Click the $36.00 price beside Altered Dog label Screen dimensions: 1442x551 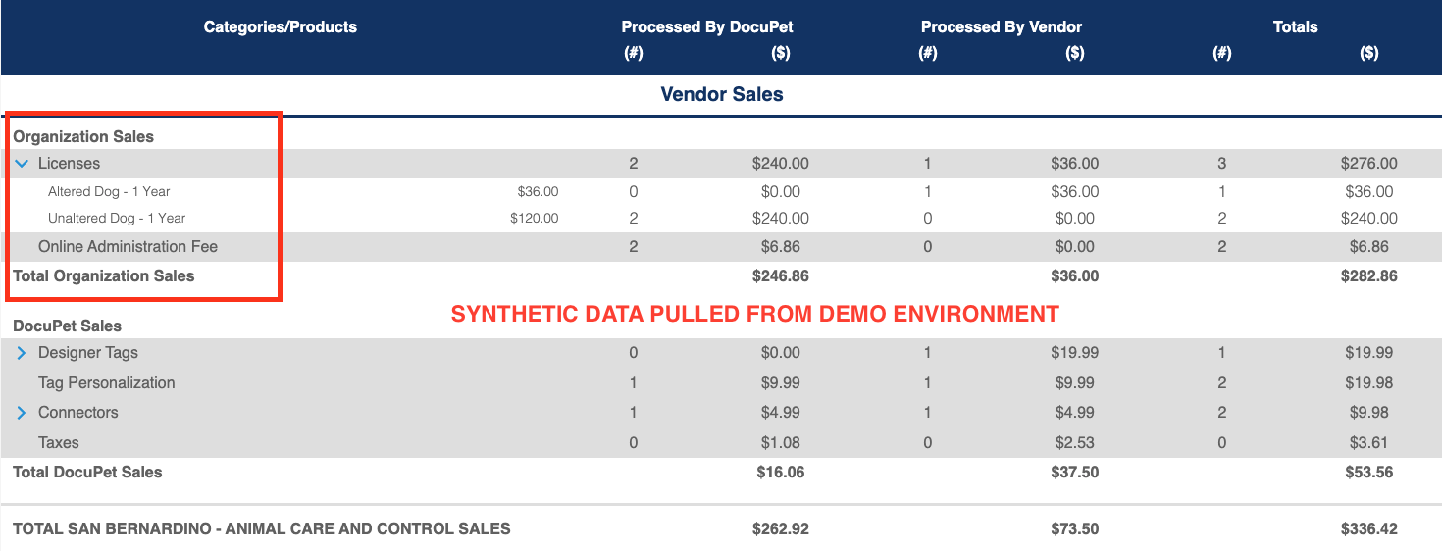click(x=538, y=192)
